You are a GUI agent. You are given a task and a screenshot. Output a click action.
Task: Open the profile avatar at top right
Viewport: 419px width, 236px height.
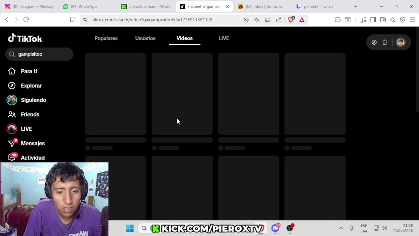[x=401, y=42]
